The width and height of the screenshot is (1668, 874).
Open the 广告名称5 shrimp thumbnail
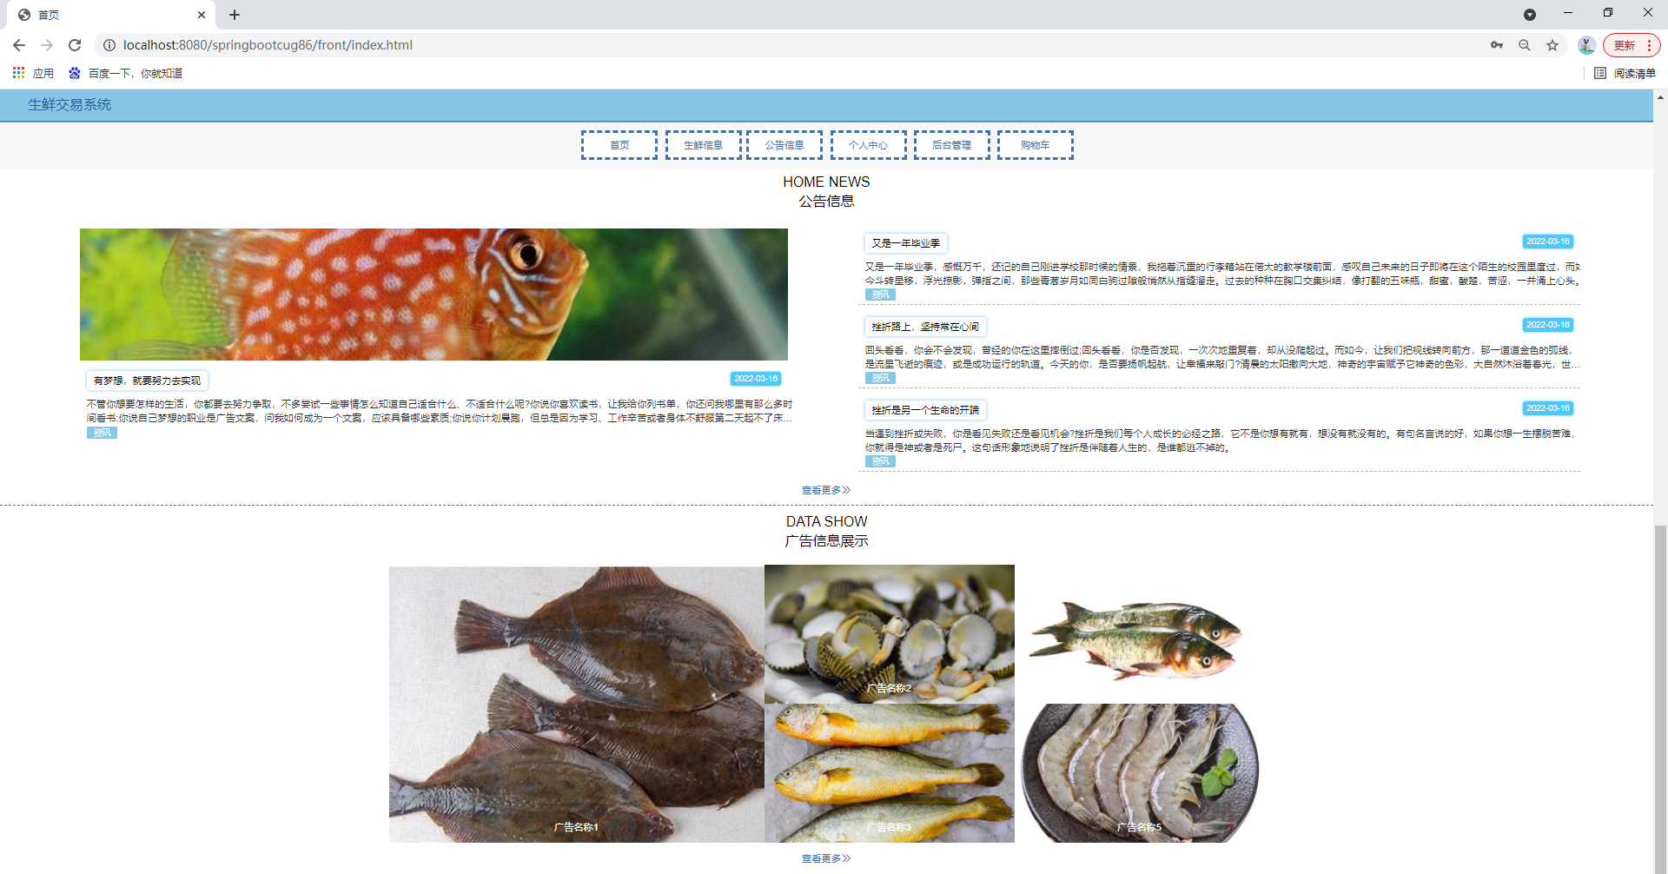pos(1139,773)
